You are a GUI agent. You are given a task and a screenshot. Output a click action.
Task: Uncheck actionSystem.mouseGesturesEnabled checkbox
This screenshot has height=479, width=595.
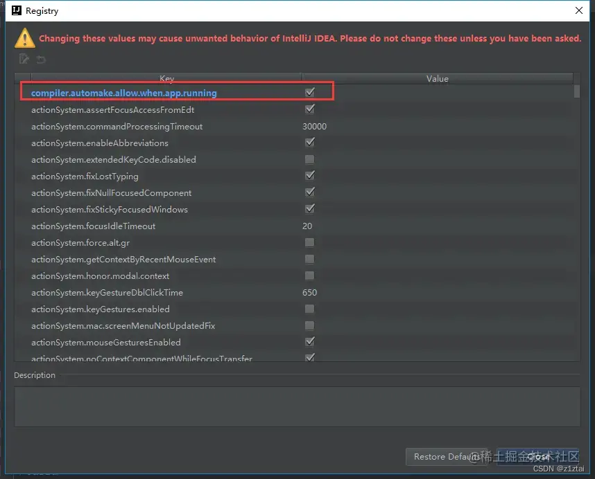point(310,341)
